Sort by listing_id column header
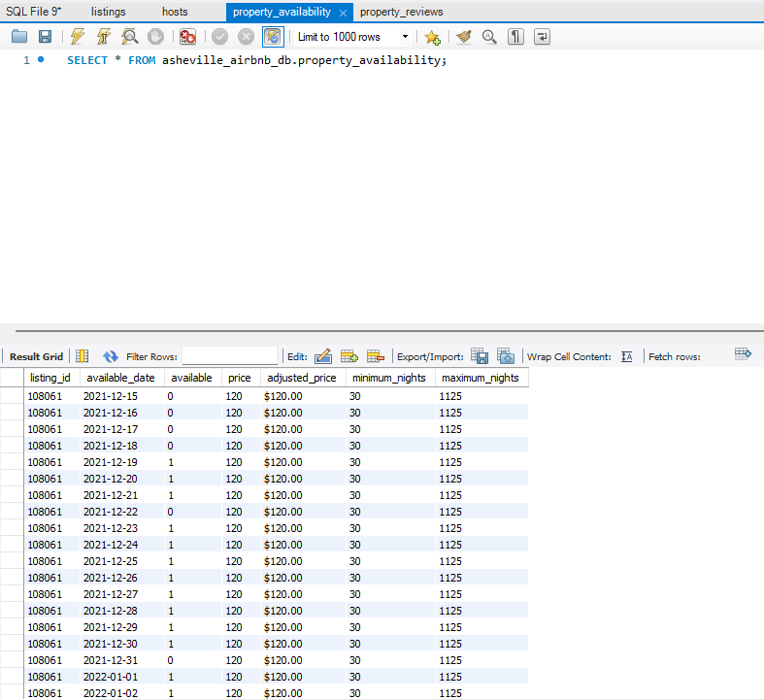 tap(50, 378)
